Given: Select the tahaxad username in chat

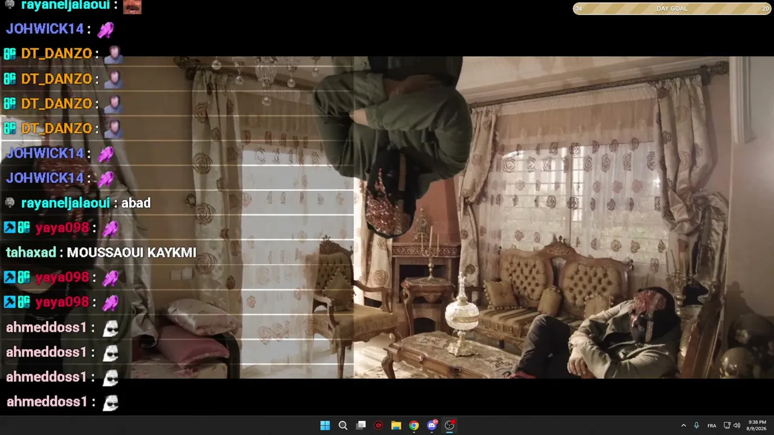Looking at the screenshot, I should pyautogui.click(x=31, y=253).
